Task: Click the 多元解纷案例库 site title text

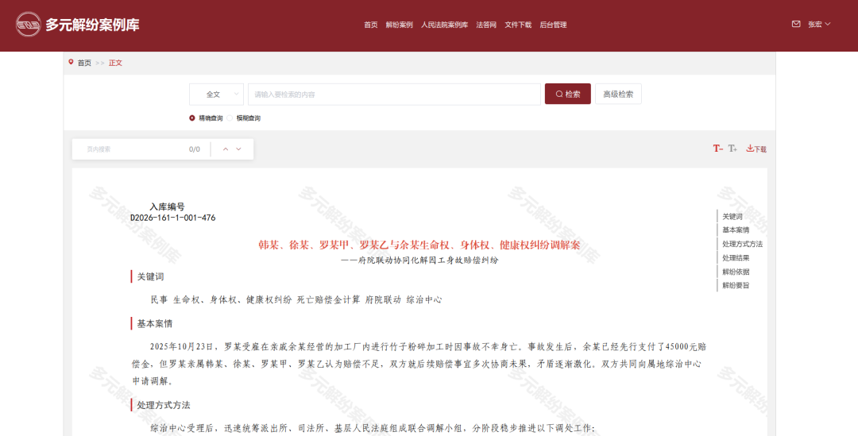Action: (92, 25)
